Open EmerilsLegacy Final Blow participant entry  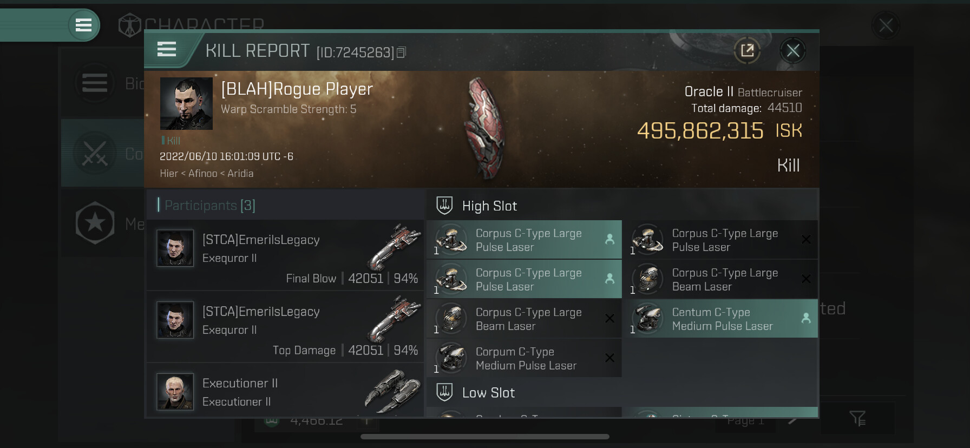(x=285, y=255)
